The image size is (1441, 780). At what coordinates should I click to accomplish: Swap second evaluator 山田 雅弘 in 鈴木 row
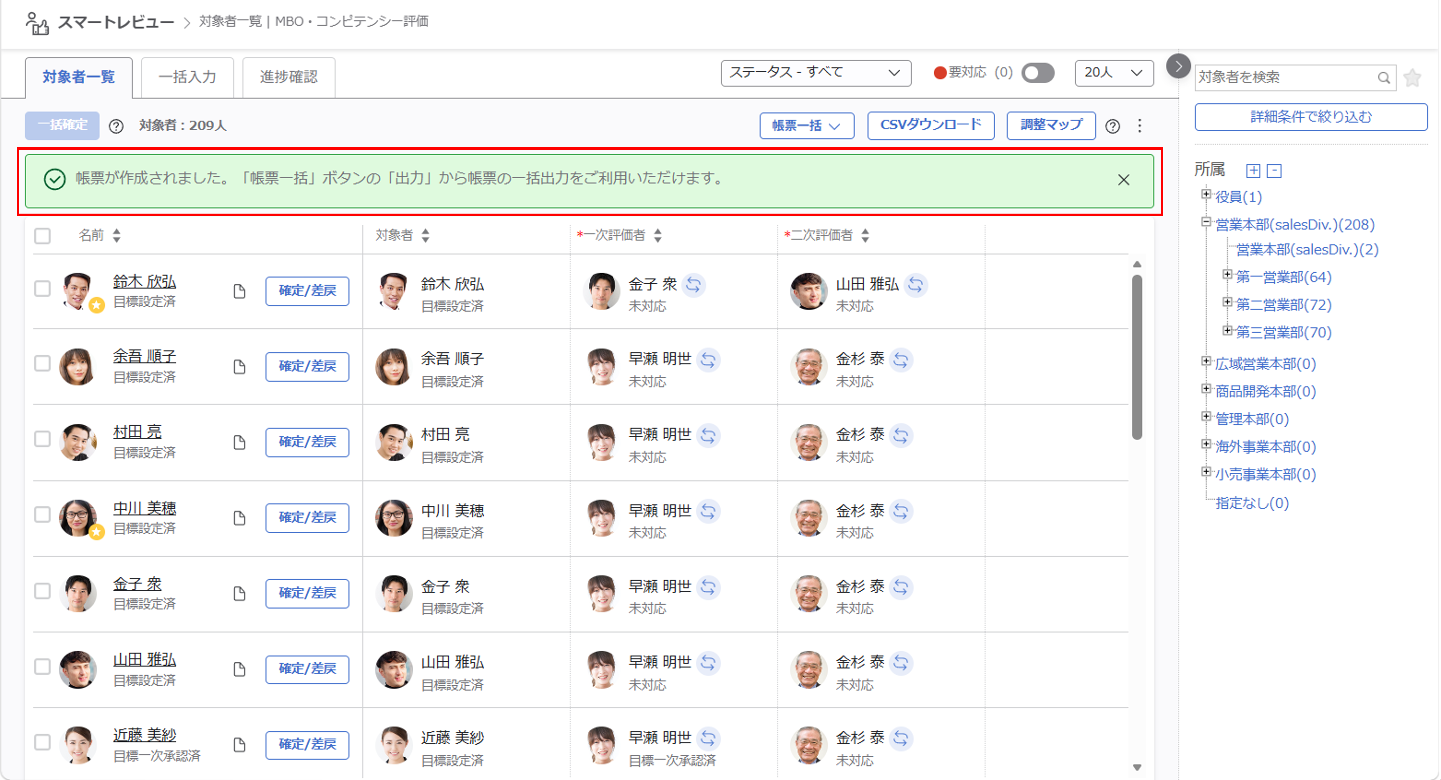tap(915, 285)
